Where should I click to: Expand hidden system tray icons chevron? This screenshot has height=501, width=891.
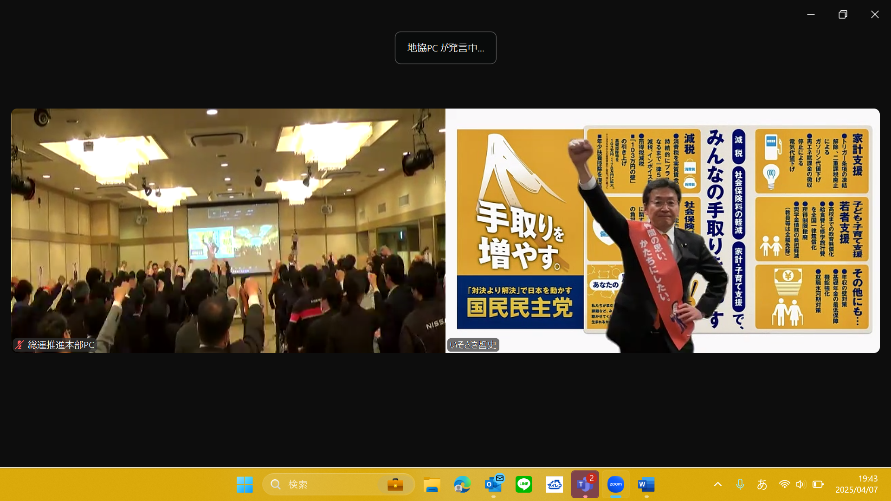(718, 484)
